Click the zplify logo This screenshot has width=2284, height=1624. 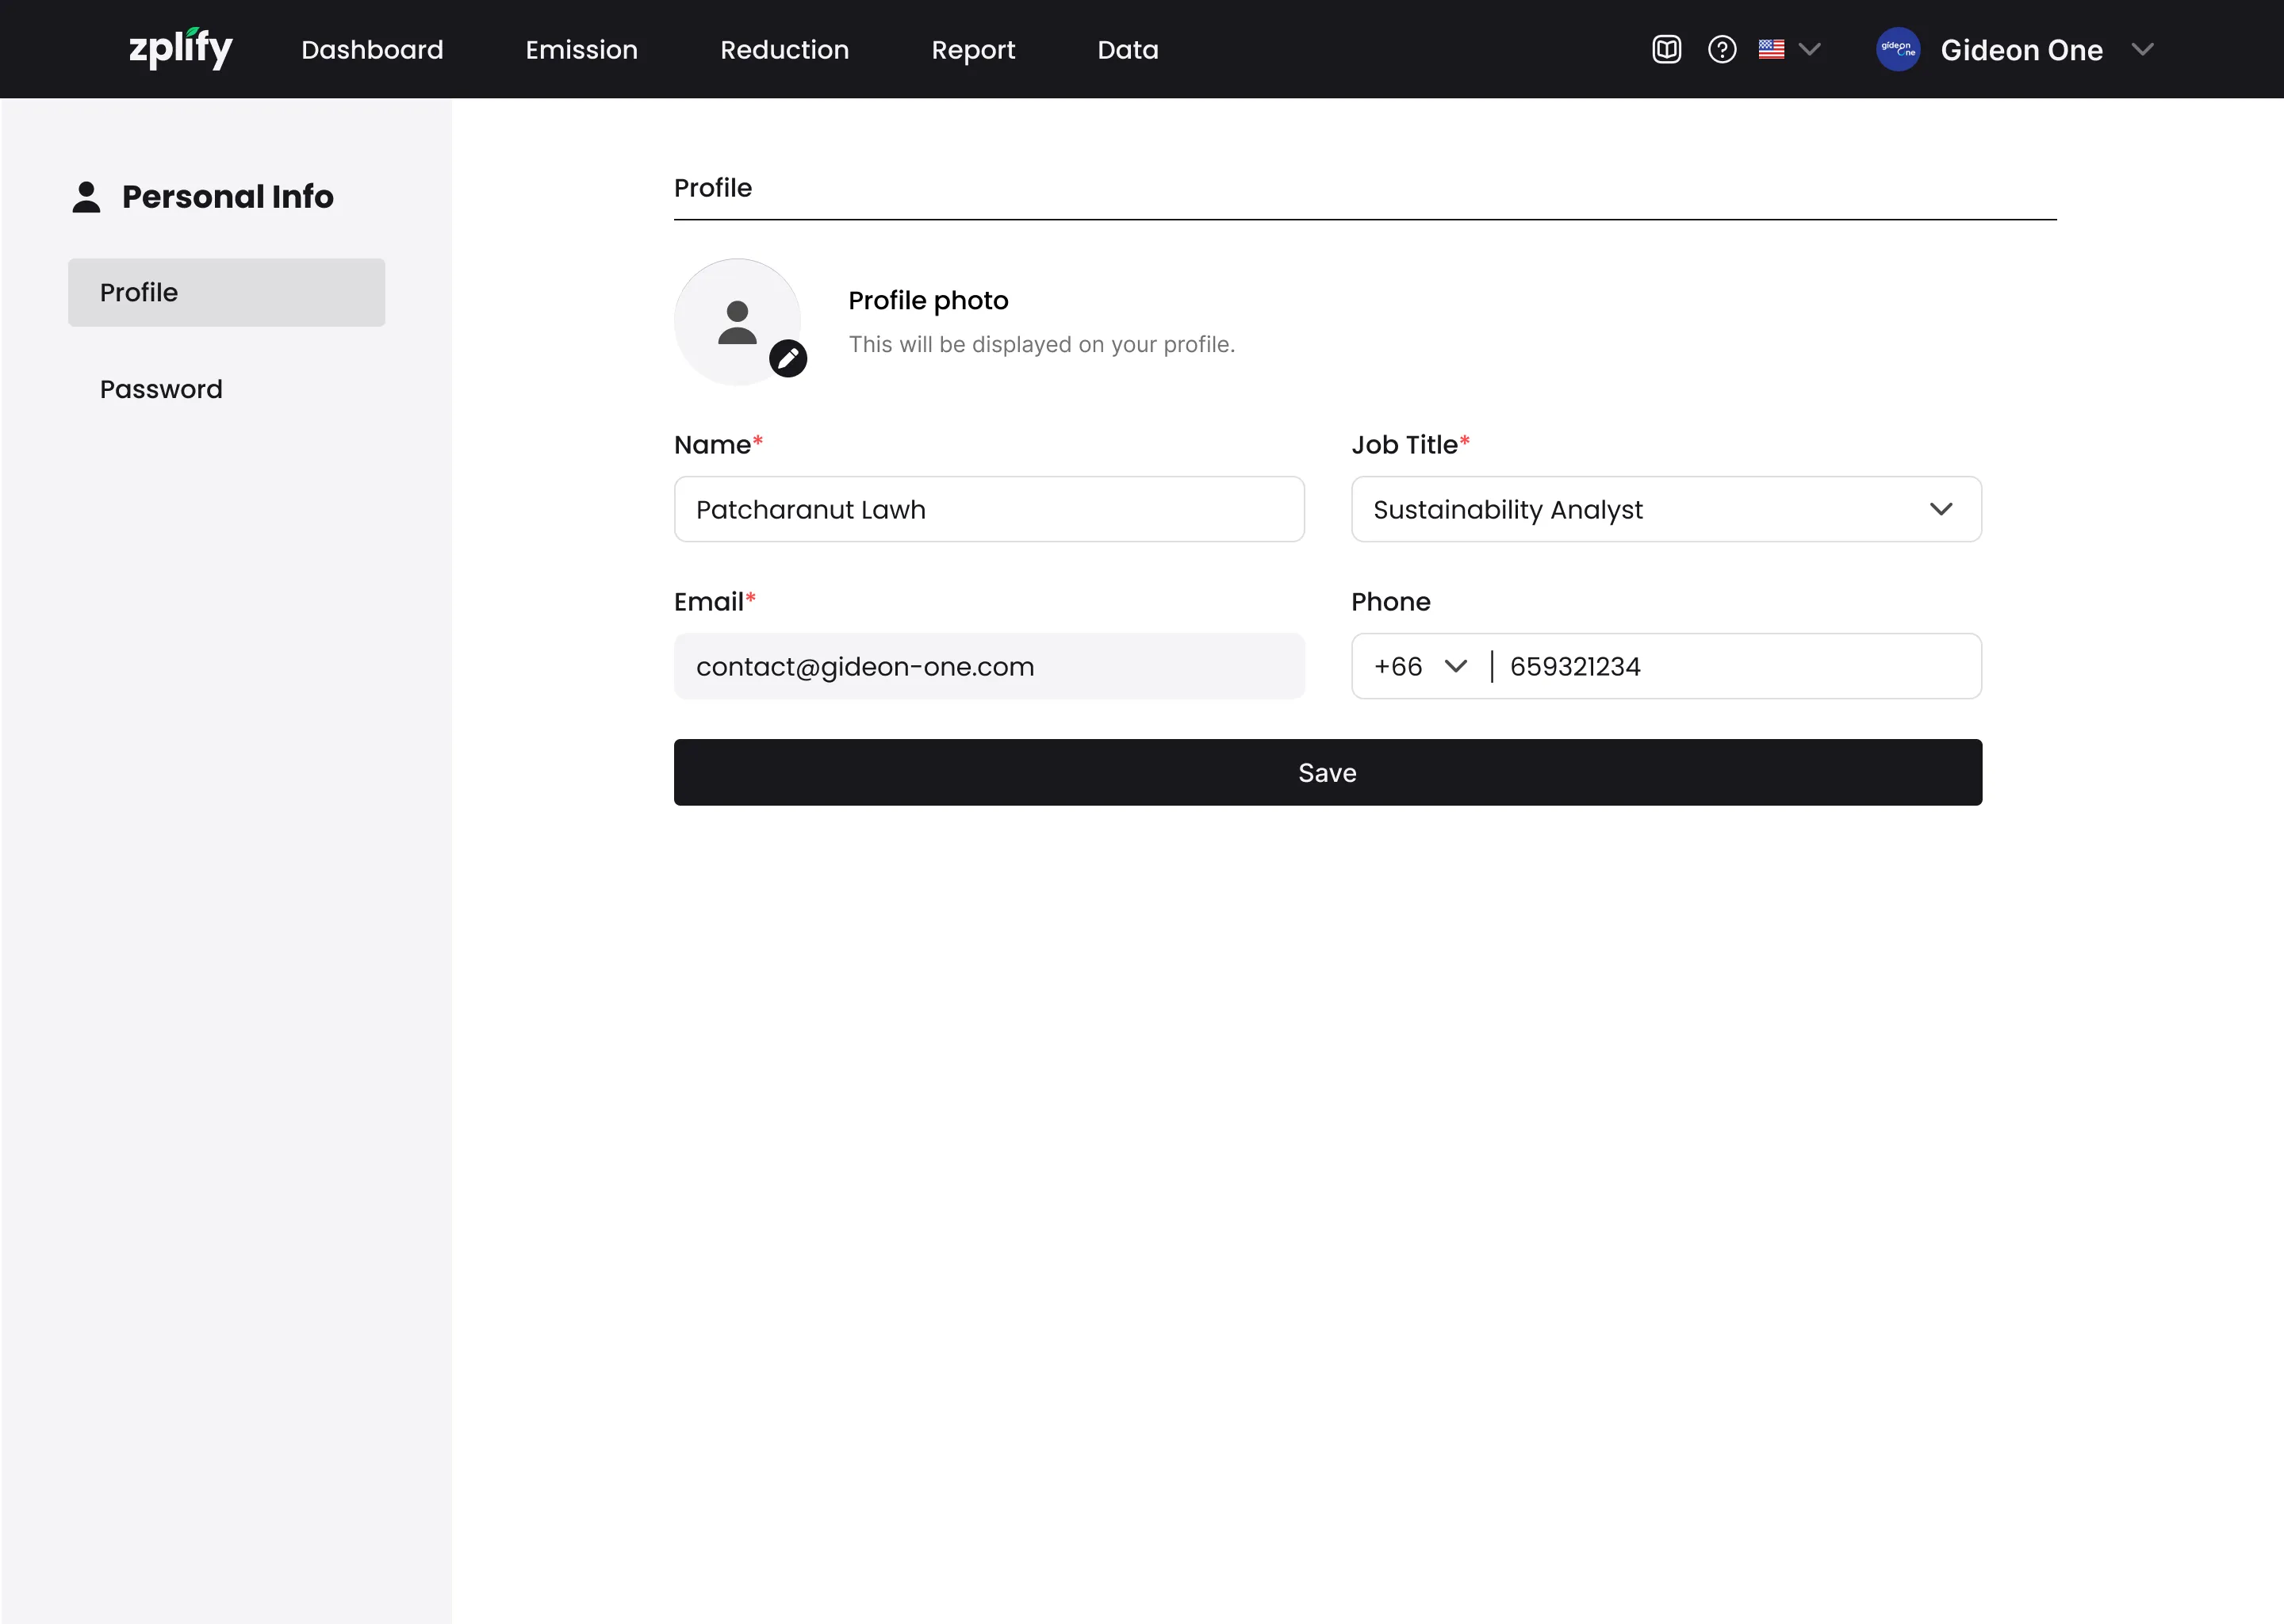coord(180,48)
